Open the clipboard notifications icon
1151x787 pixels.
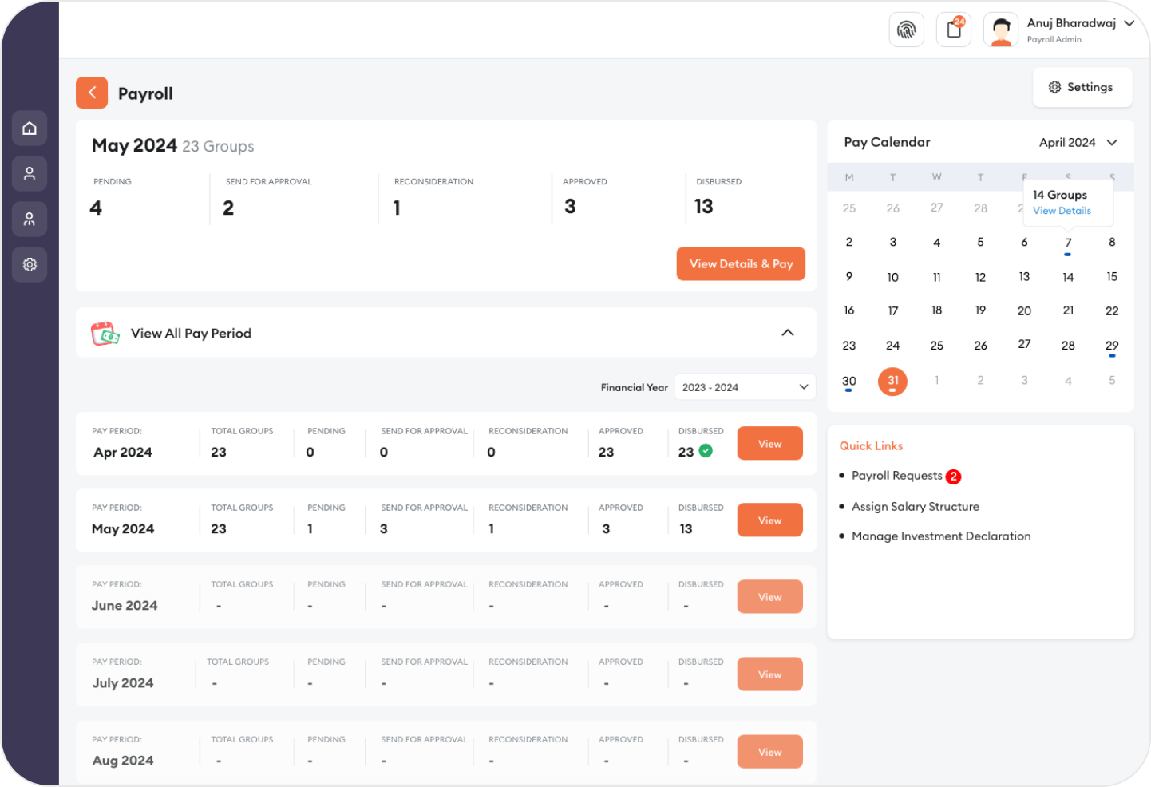953,30
